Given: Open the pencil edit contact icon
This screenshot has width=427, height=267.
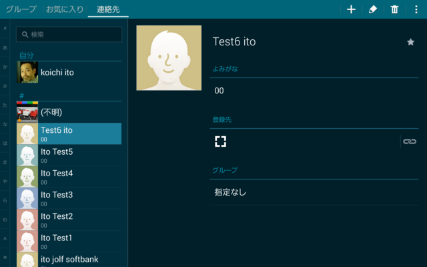Looking at the screenshot, I should [372, 9].
